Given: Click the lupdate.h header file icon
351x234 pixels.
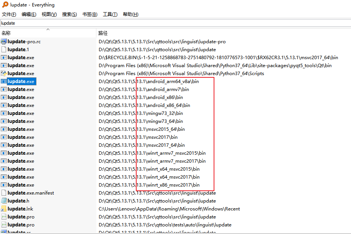Looking at the screenshot, I should click(5, 201).
